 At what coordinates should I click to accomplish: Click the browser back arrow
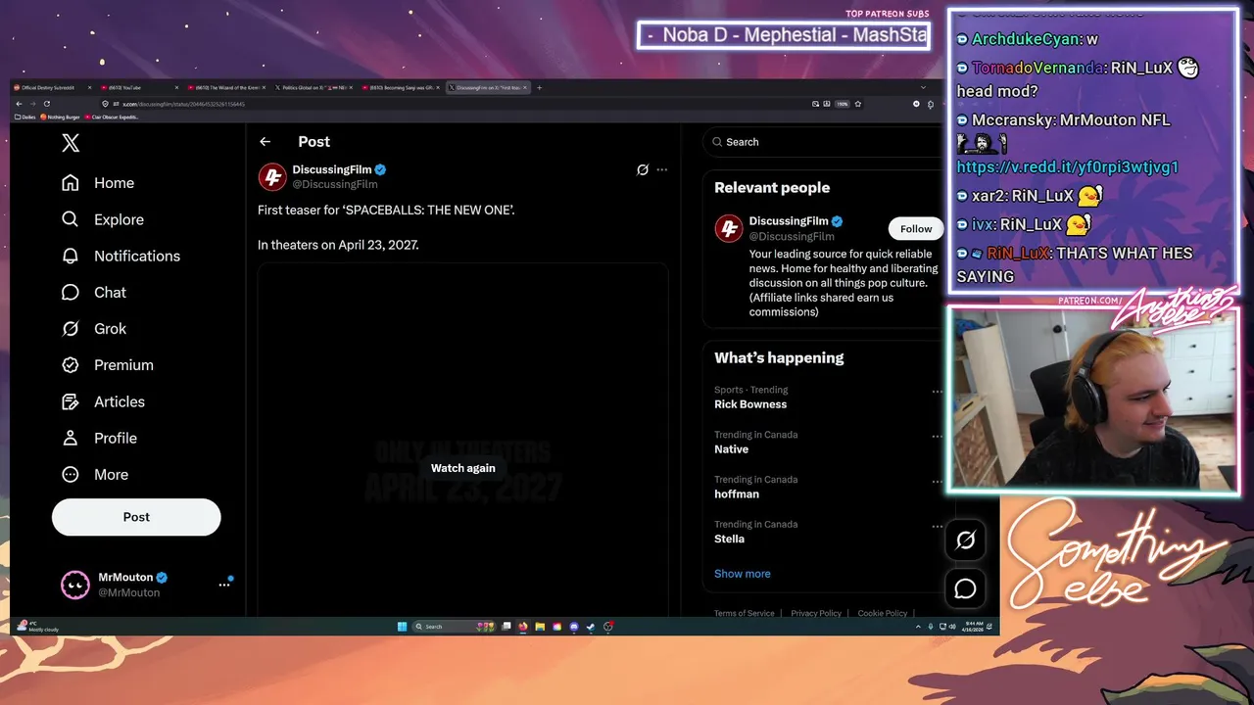pyautogui.click(x=19, y=104)
